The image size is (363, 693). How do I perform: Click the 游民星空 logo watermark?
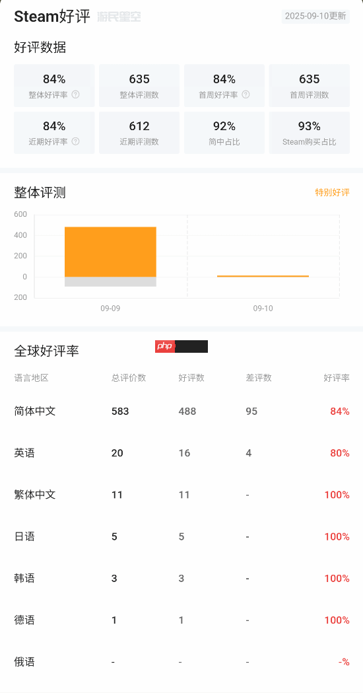click(x=119, y=17)
